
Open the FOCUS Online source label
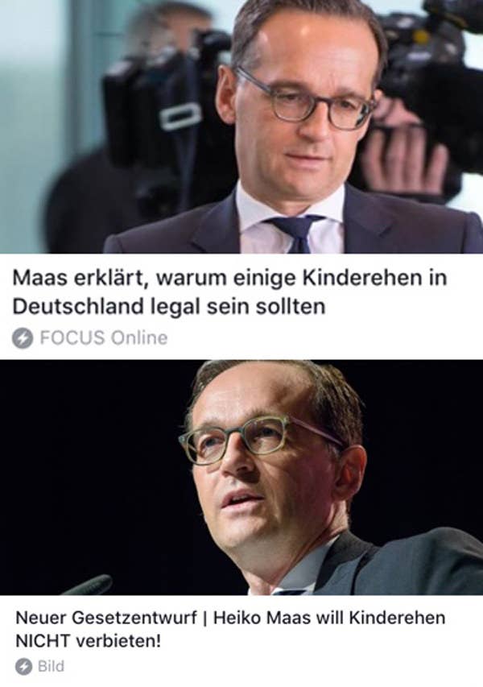[x=104, y=337]
